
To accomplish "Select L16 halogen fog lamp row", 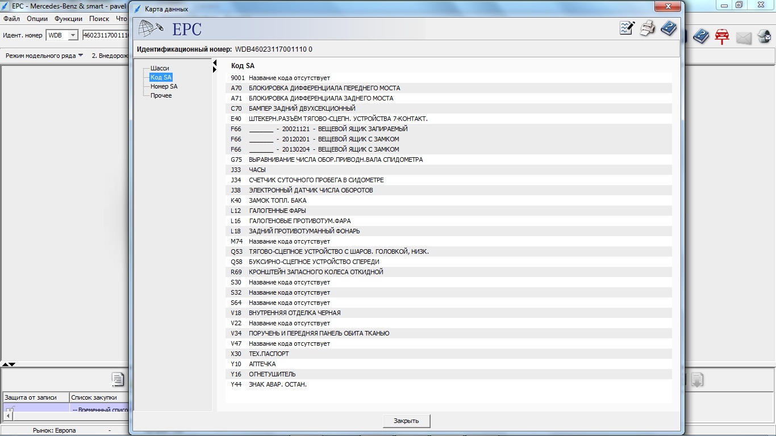I will [449, 221].
